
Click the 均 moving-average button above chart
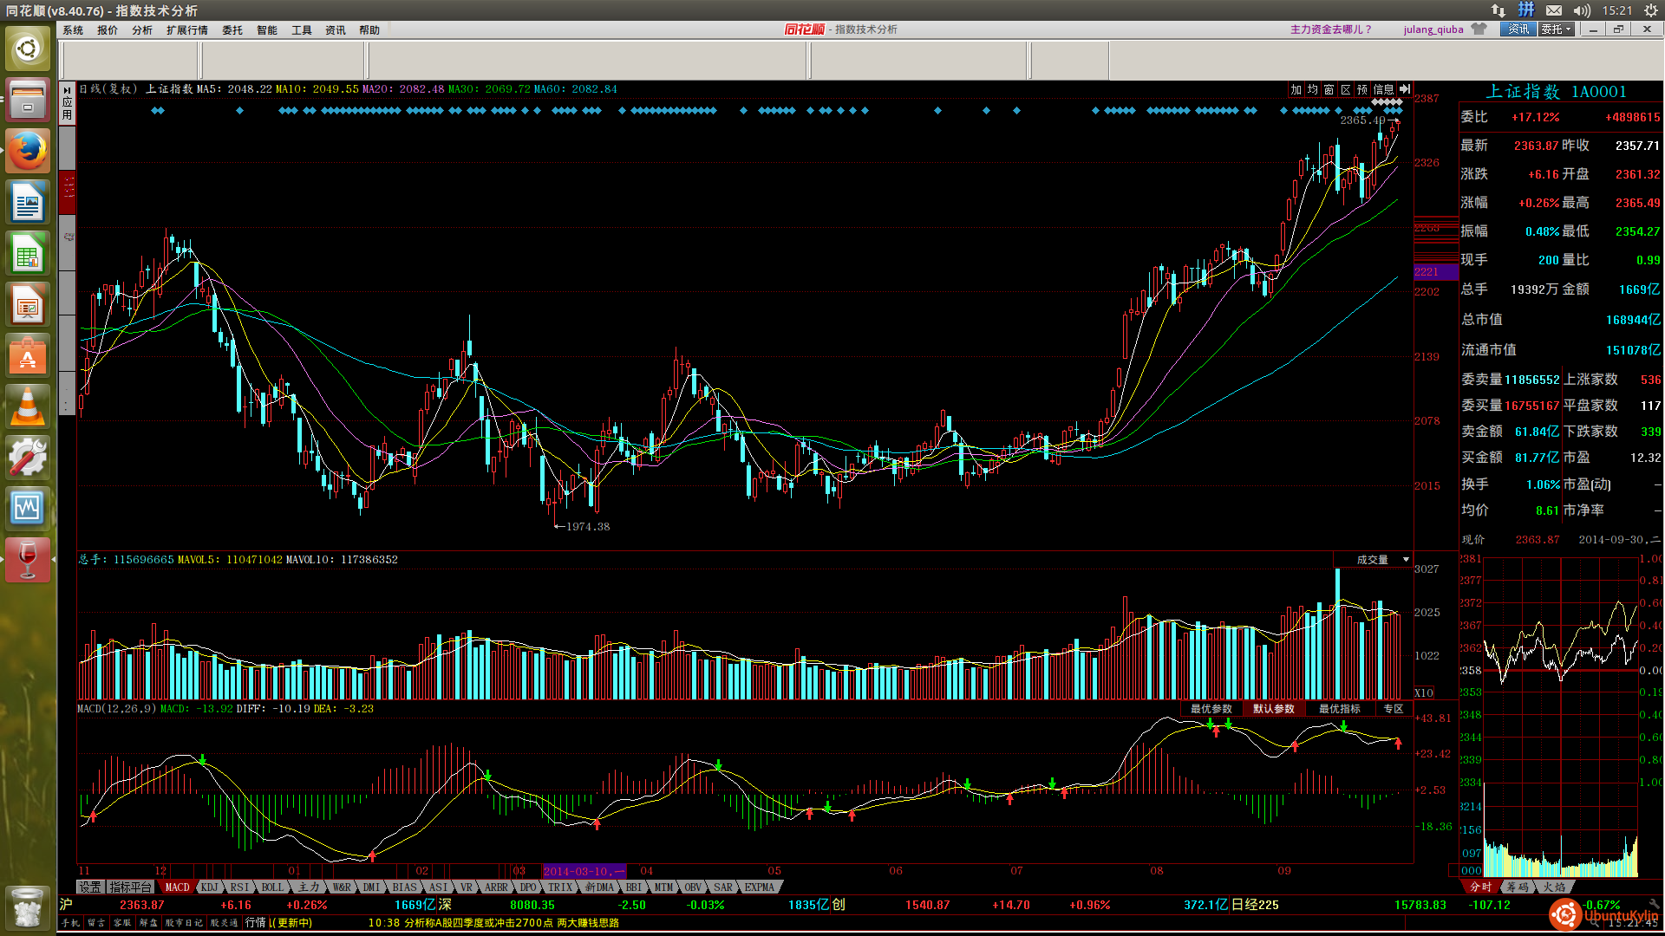(x=1312, y=89)
